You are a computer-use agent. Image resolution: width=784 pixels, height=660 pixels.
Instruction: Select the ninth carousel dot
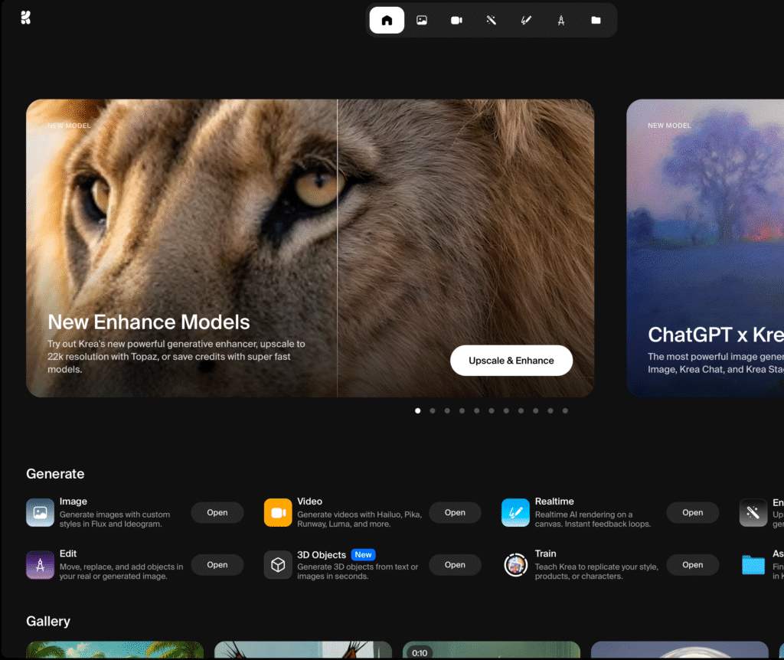(x=535, y=411)
